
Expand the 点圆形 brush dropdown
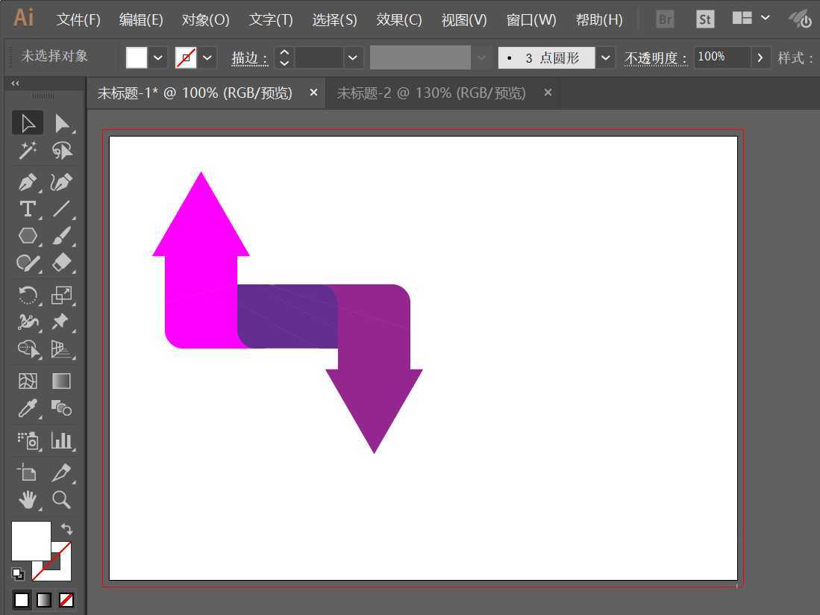pos(605,57)
